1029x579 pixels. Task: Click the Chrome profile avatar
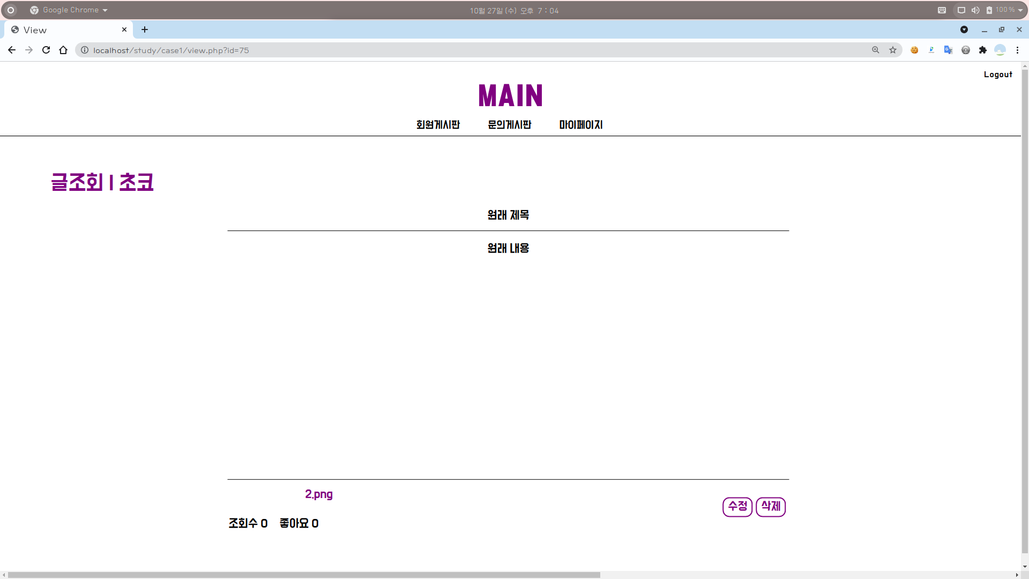(x=1000, y=50)
